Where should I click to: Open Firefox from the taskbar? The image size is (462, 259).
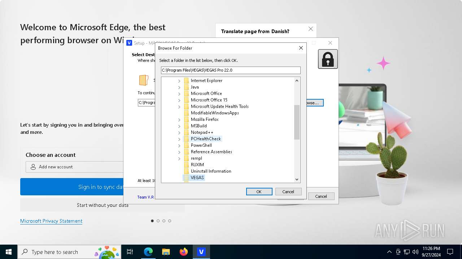pos(184,252)
